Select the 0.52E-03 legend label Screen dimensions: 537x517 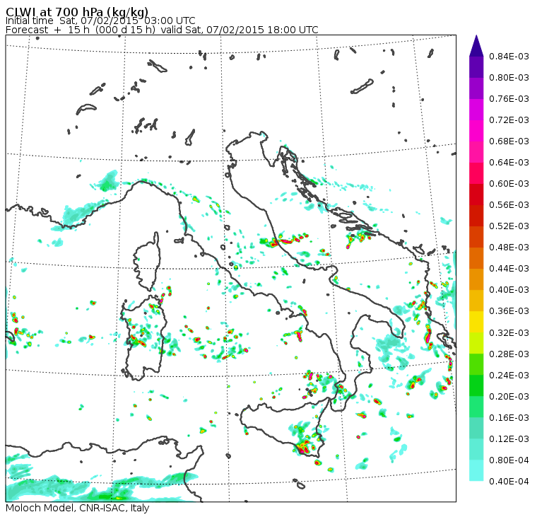pyautogui.click(x=509, y=226)
